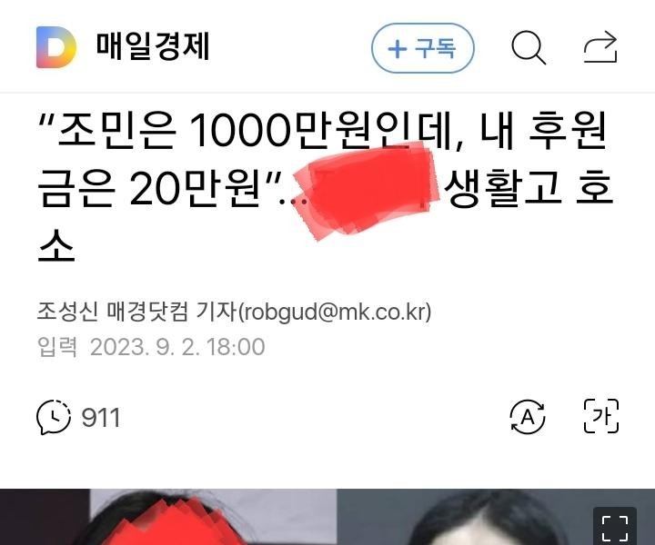Select the translate A icon
The width and height of the screenshot is (655, 545).
[527, 417]
